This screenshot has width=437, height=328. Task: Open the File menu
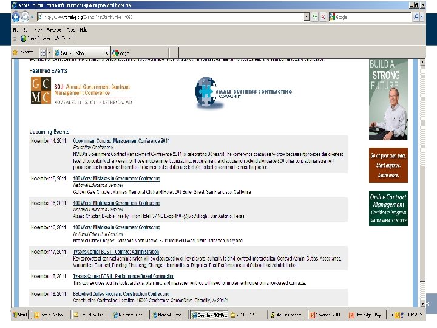click(x=16, y=30)
